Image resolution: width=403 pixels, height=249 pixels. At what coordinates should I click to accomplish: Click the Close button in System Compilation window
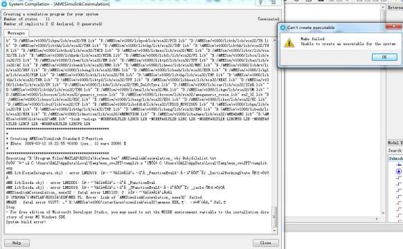[265, 243]
